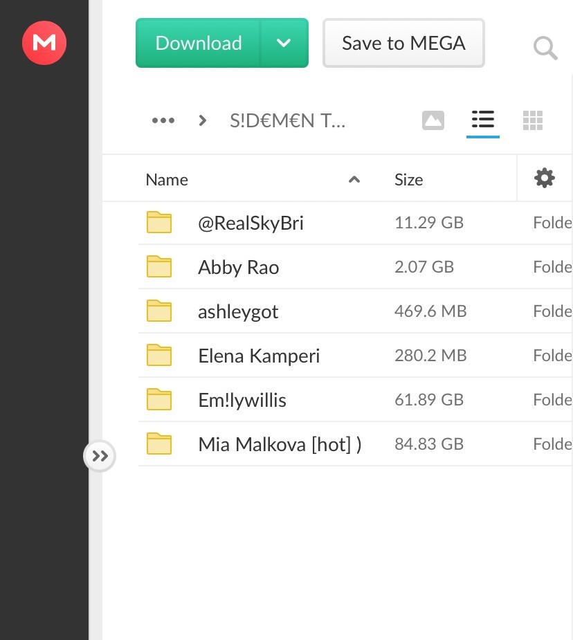Click Folder type cell in Em!lywillis row

coord(552,399)
